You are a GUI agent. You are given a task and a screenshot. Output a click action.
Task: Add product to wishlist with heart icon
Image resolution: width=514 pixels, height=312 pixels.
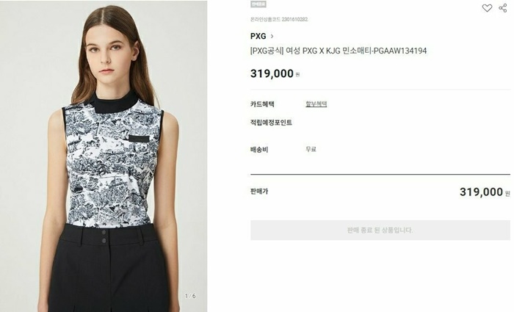[x=487, y=8]
